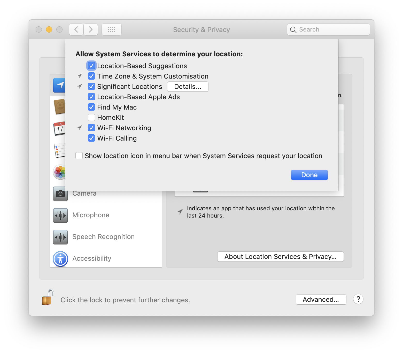Click the Location Services arrow icon in sidebar

click(59, 85)
